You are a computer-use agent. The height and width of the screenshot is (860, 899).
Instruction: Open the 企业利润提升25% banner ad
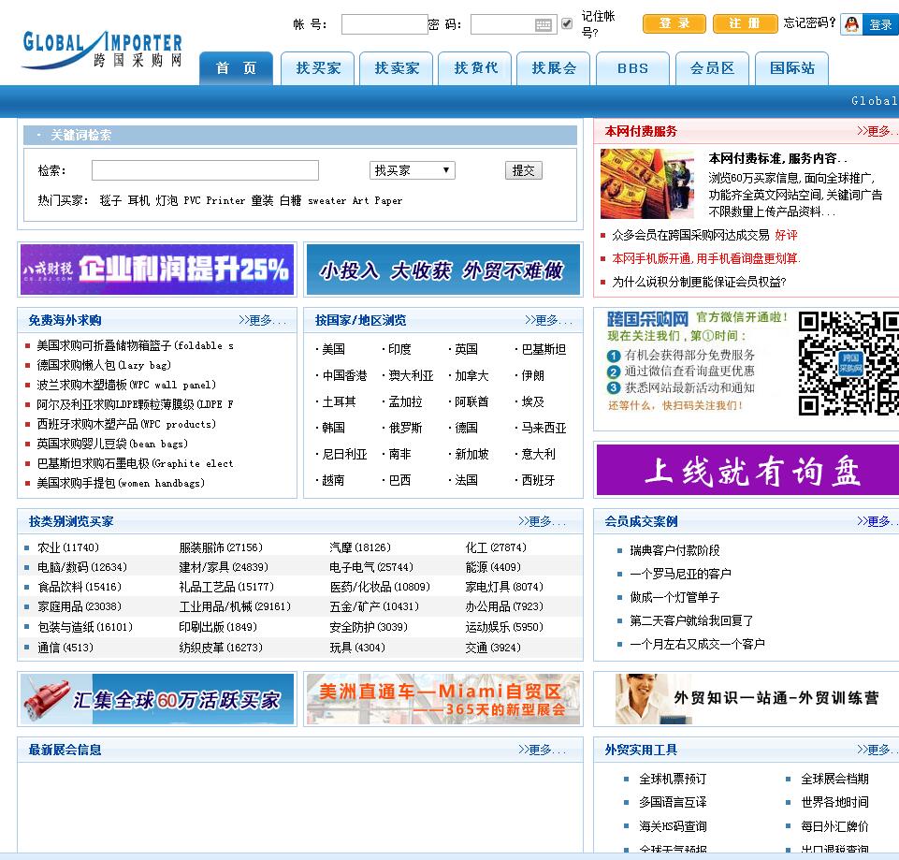157,270
